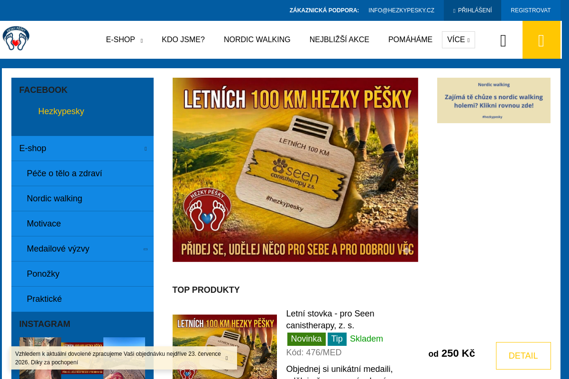Collapse the E-shop sidebar category arrow
This screenshot has height=379, width=569.
(146, 149)
